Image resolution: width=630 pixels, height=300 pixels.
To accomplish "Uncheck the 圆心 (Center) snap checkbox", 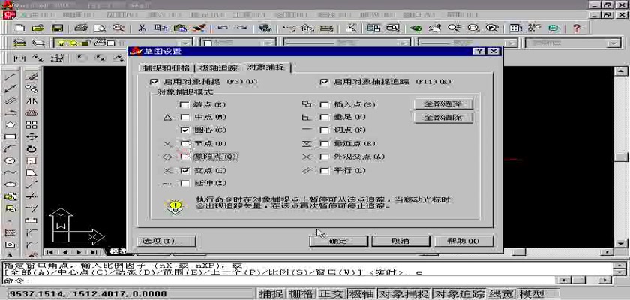I will (x=184, y=130).
